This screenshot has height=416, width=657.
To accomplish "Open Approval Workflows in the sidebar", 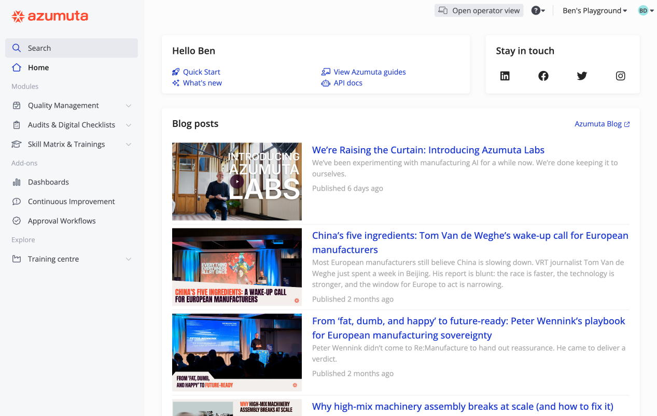I will pos(72,221).
